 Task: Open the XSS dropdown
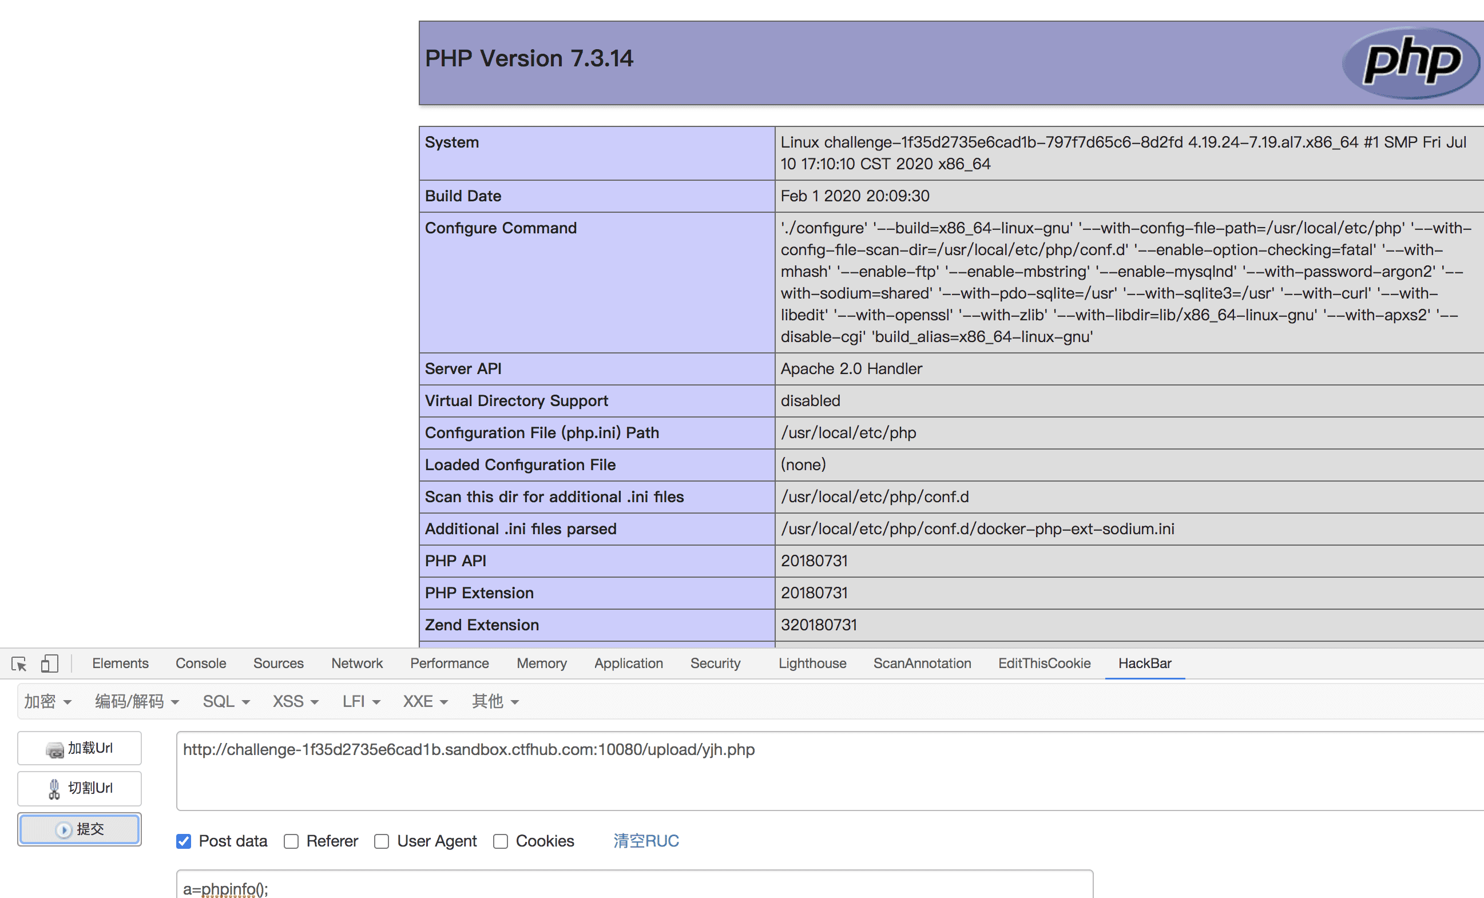click(x=295, y=702)
